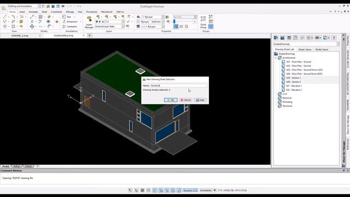This screenshot has height=197, width=350.
Task: Open the G-code Generator side panel tab
Action: click(348, 59)
